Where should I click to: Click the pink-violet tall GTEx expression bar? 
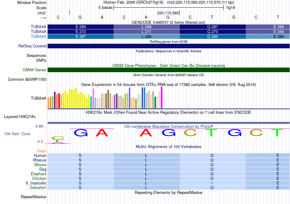(x=93, y=98)
